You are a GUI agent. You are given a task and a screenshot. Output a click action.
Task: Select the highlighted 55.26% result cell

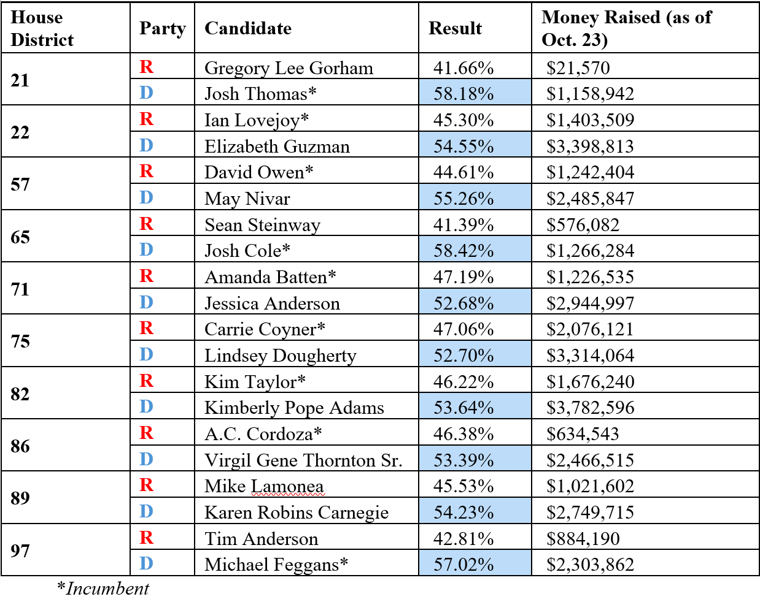click(463, 198)
